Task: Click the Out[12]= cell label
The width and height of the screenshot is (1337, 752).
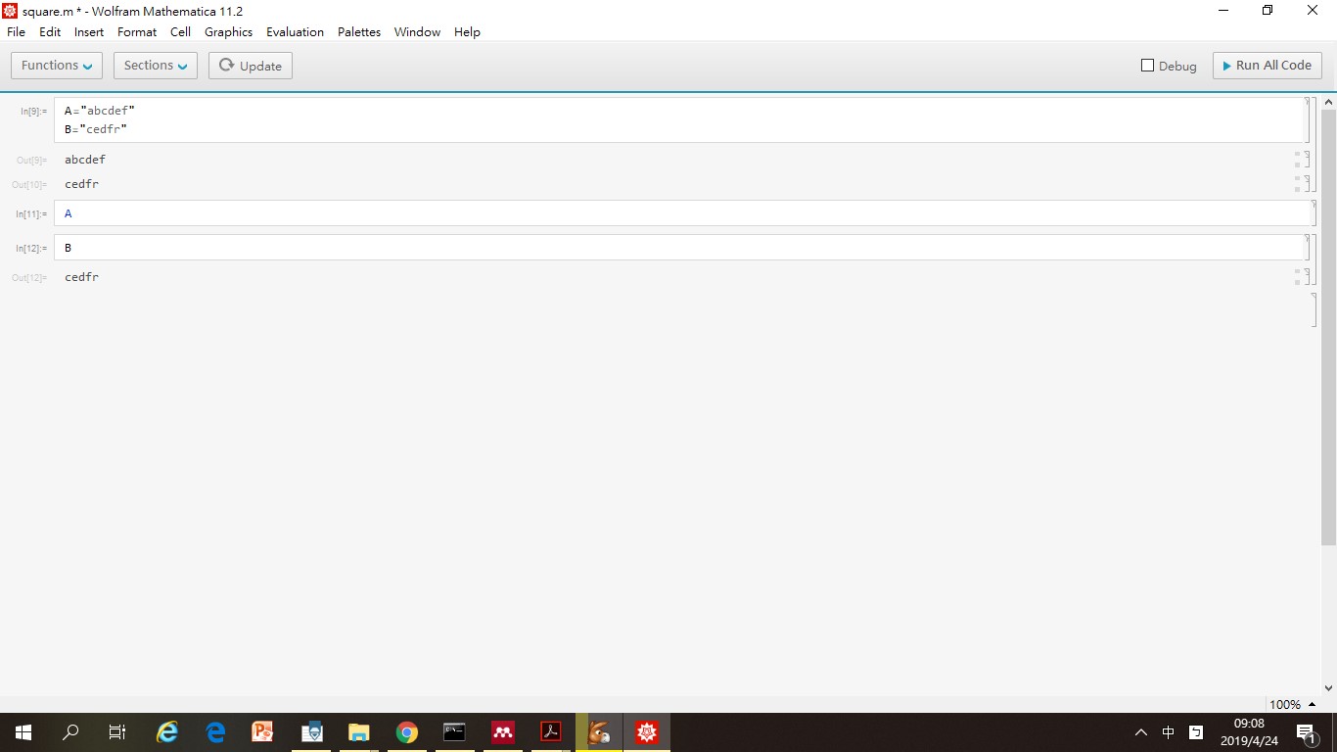Action: [x=29, y=278]
